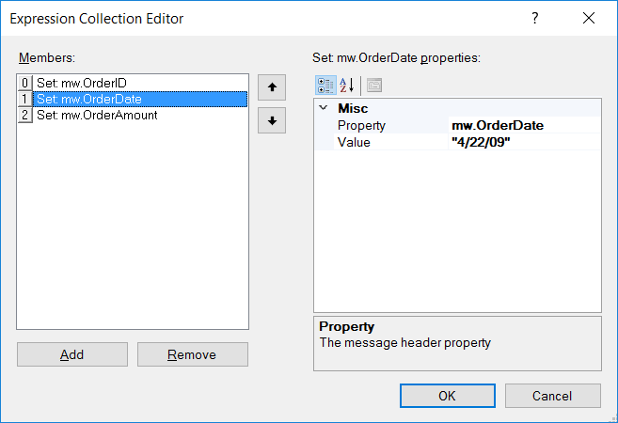The image size is (618, 423).
Task: Open the Property Pages toolbar icon
Action: [x=374, y=86]
